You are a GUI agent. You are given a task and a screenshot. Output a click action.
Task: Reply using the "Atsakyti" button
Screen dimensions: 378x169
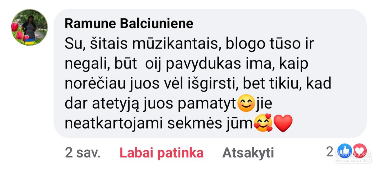(x=248, y=153)
